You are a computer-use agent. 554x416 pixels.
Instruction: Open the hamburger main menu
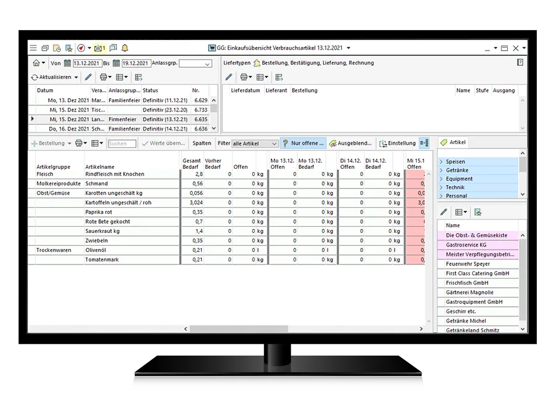point(33,48)
